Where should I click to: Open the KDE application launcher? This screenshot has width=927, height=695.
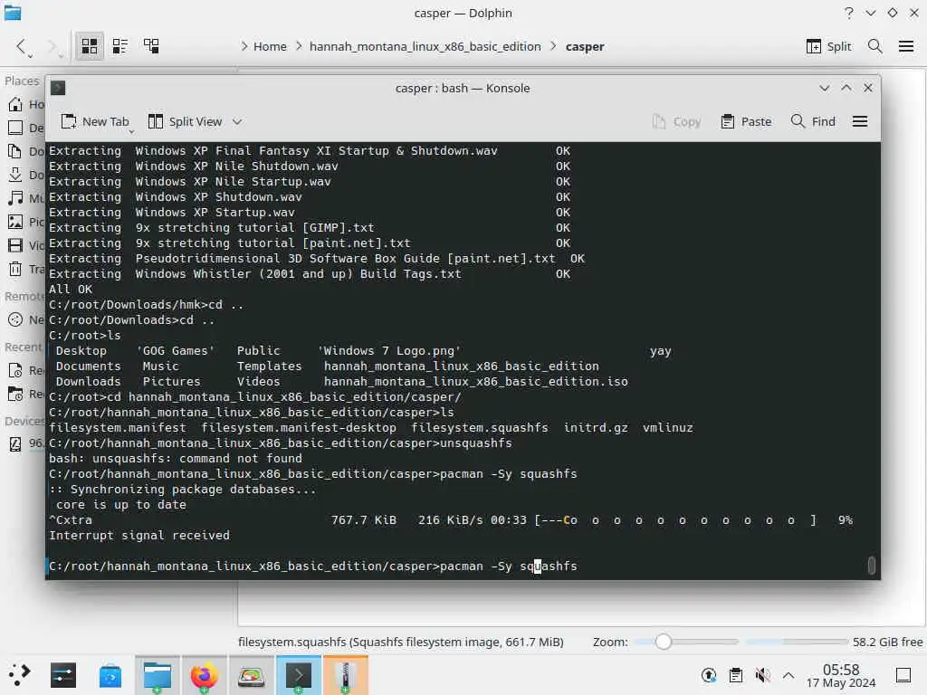tap(18, 675)
